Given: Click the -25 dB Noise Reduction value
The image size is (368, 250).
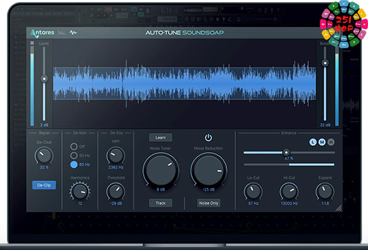Looking at the screenshot, I should [x=208, y=189].
